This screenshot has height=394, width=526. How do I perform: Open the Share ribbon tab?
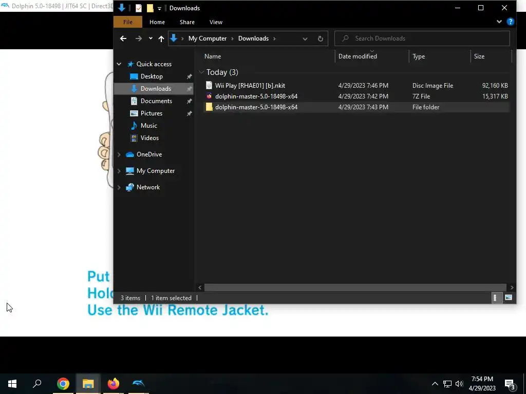click(x=187, y=22)
